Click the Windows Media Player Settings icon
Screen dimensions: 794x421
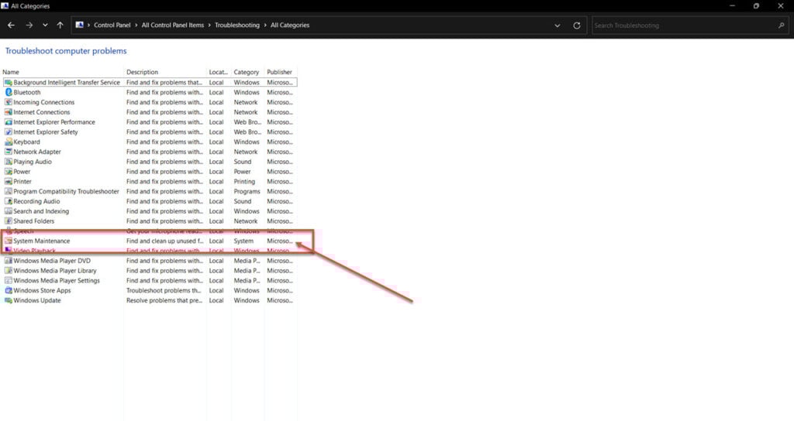pos(8,280)
